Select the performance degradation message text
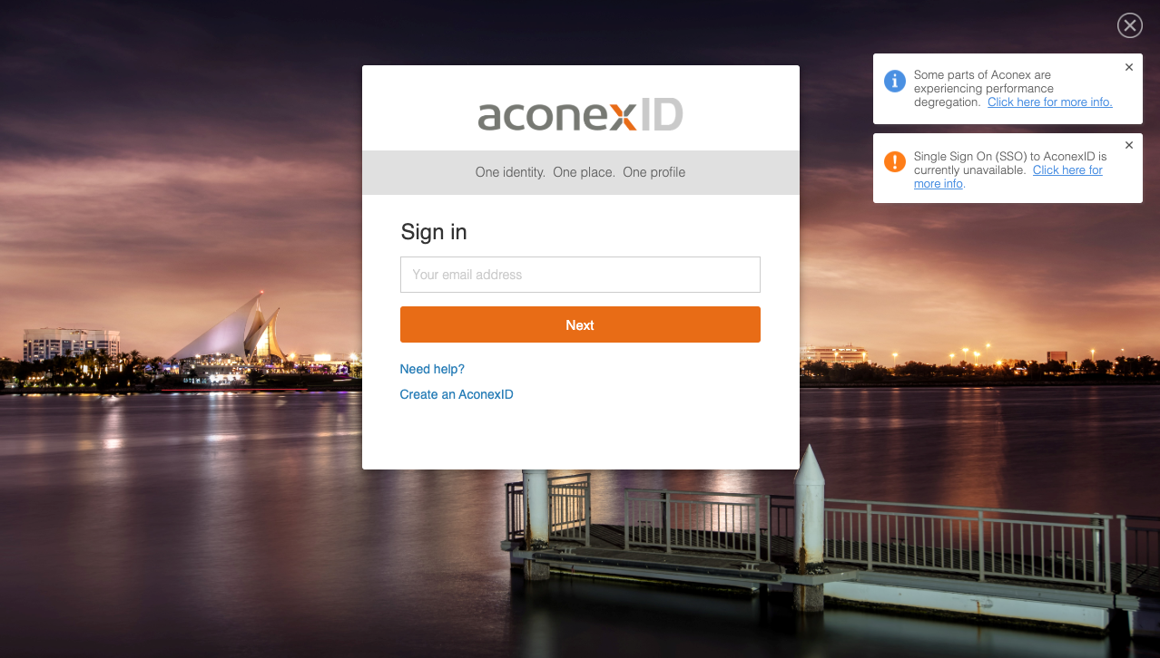The image size is (1160, 658). 984,89
